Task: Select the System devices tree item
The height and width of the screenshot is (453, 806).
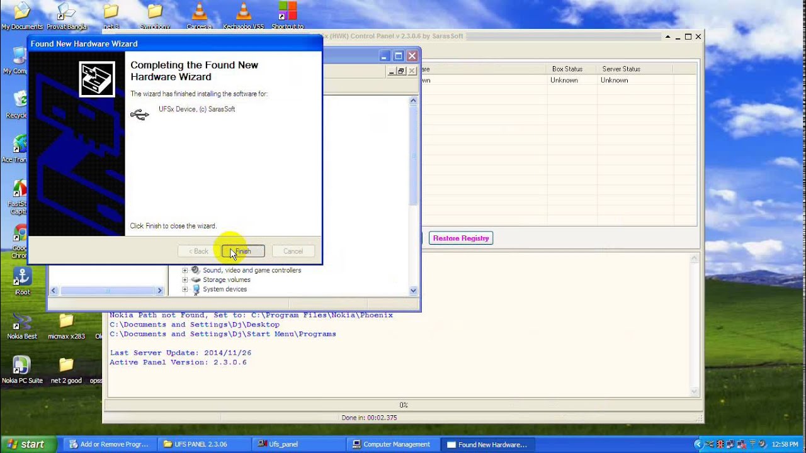Action: (x=225, y=289)
